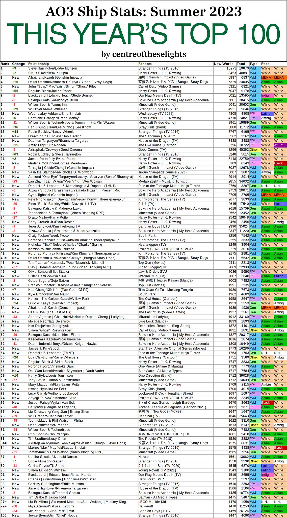Image resolution: width=287 pixels, height=518 pixels.
Task: Select the Rank column header
Action: tap(5, 64)
